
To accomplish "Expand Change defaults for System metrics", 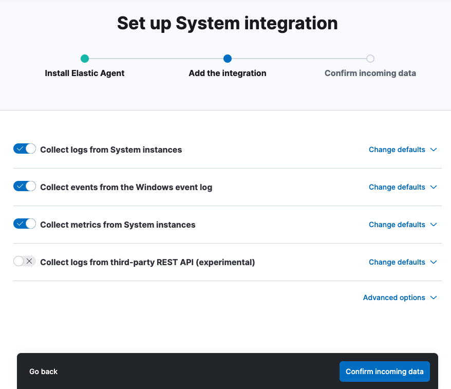I will [x=403, y=225].
